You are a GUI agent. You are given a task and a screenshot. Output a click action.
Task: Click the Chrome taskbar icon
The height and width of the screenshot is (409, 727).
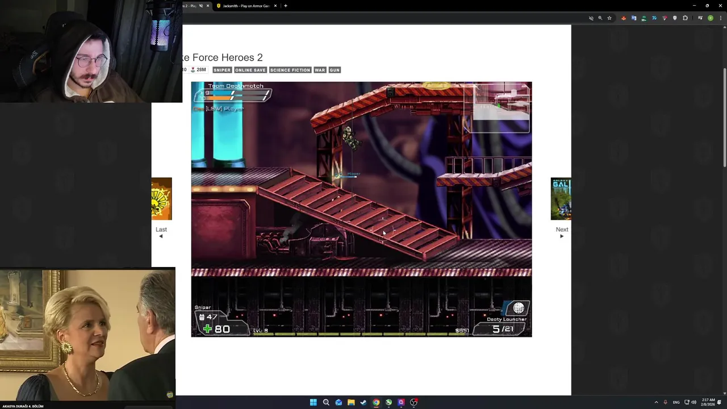point(376,402)
